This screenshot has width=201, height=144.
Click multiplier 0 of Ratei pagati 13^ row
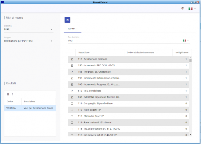coord(186,110)
